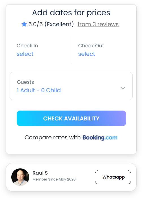Image resolution: width=142 pixels, height=198 pixels.
Task: Click the 'Add dates for prices' heading
Action: click(71, 13)
